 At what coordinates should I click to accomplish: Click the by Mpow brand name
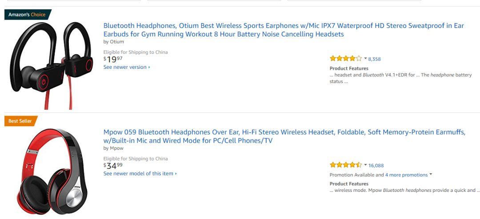113,148
